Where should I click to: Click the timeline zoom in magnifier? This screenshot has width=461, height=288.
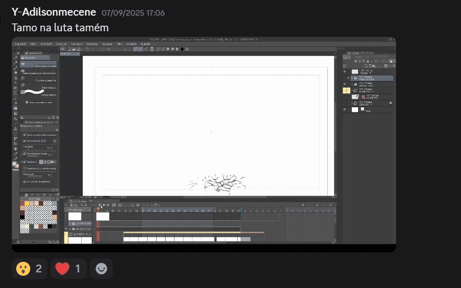(86, 205)
